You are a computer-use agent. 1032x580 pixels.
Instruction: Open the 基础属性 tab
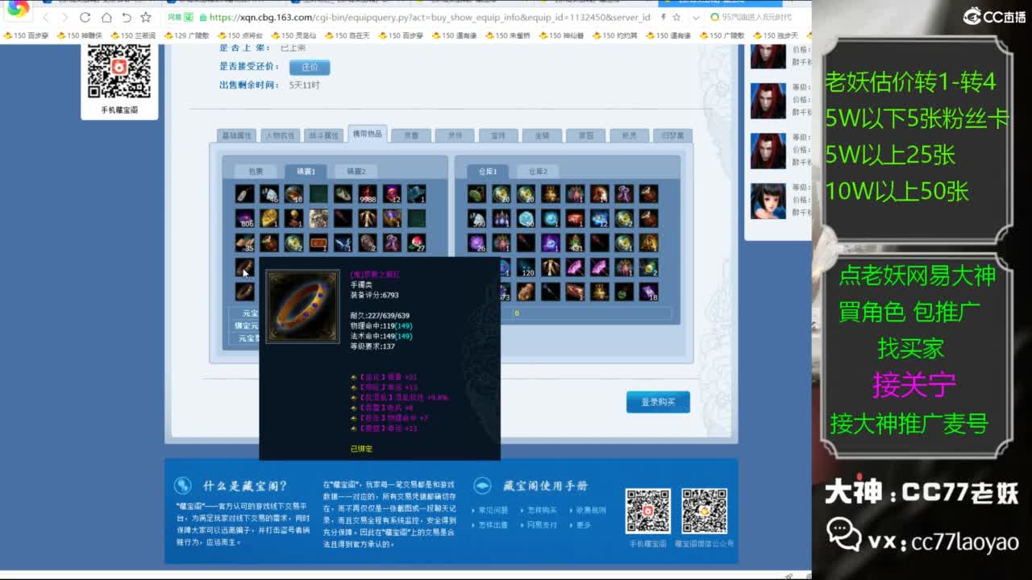coord(237,135)
